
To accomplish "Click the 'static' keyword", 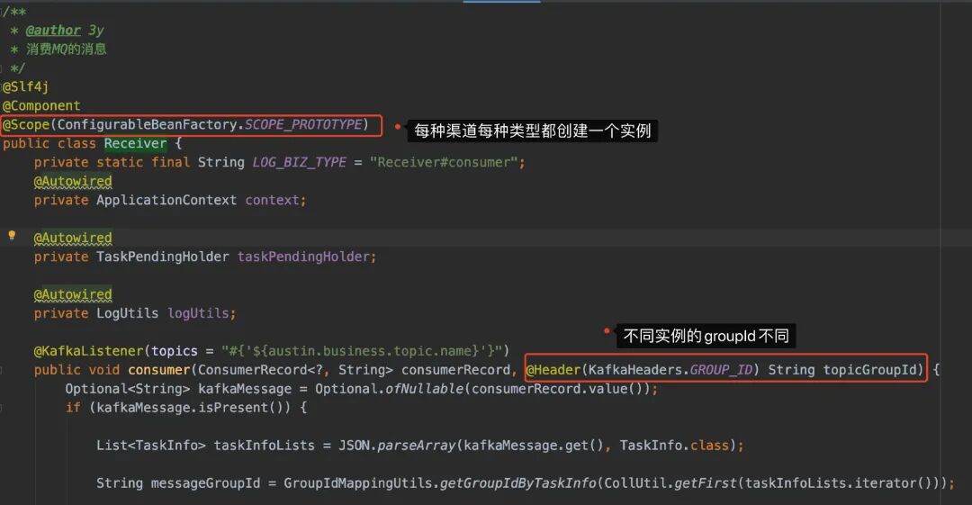I will tap(120, 163).
